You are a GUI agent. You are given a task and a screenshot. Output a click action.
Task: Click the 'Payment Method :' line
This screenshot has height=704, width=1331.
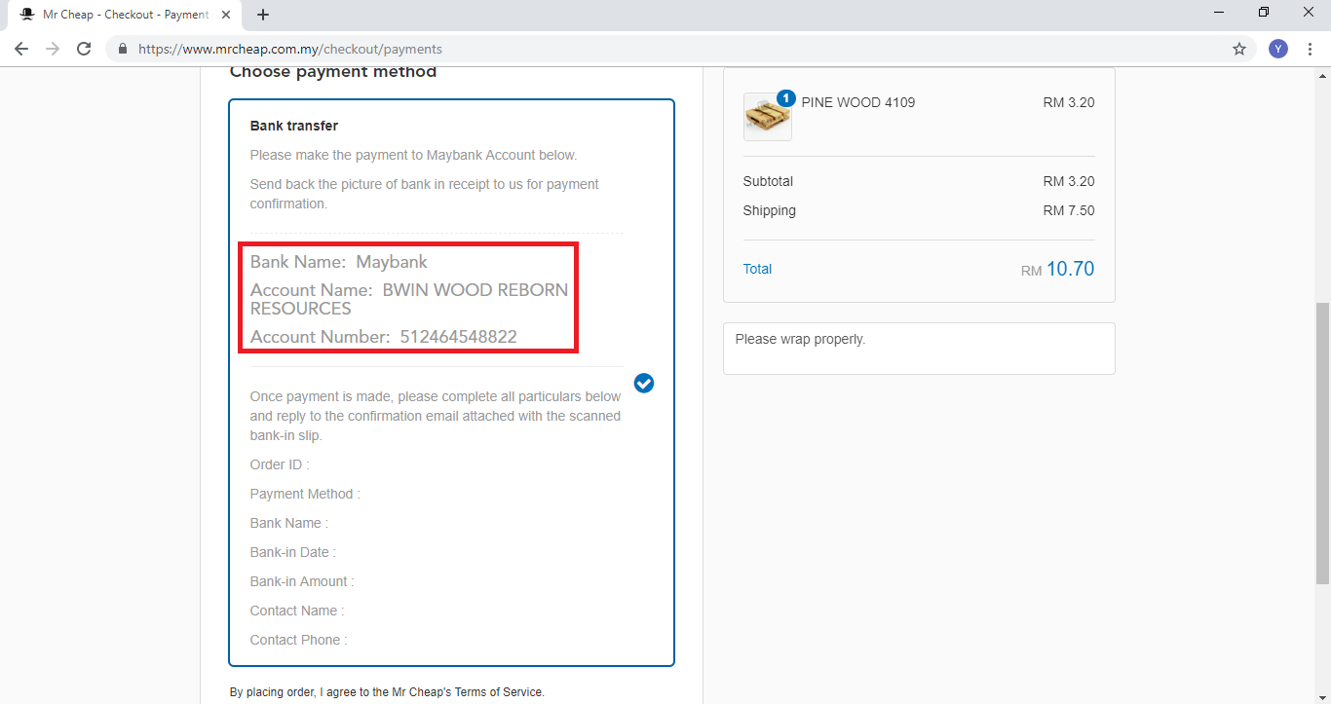(305, 494)
